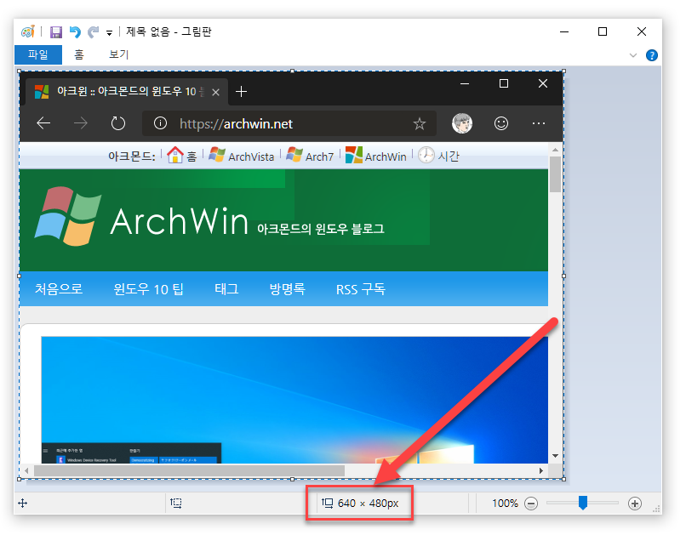Click the 100% zoom level text

coord(505,503)
